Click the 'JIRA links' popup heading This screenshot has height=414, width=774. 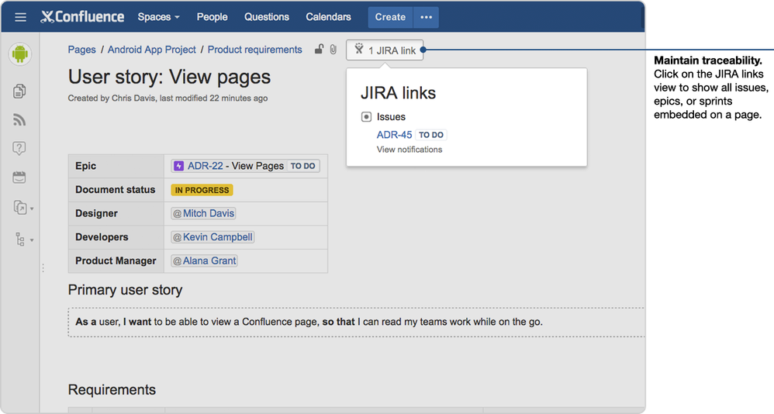pyautogui.click(x=398, y=93)
